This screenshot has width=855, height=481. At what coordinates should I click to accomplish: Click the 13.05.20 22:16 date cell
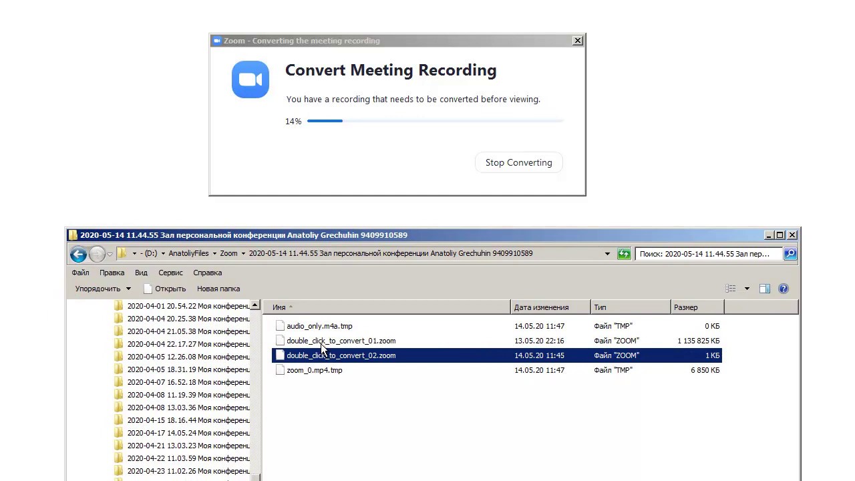539,341
